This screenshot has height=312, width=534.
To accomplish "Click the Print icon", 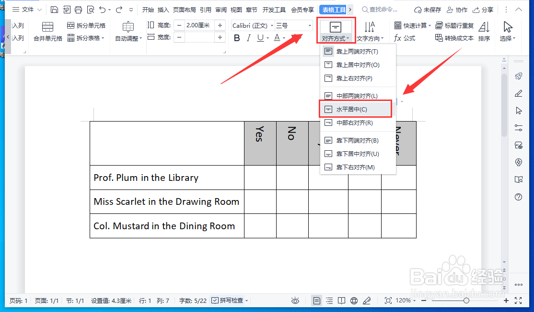I will click(x=78, y=10).
